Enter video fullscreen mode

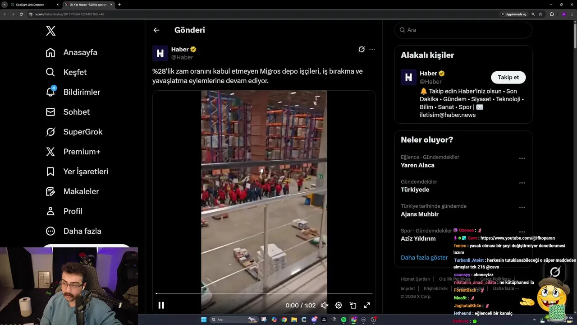click(367, 305)
